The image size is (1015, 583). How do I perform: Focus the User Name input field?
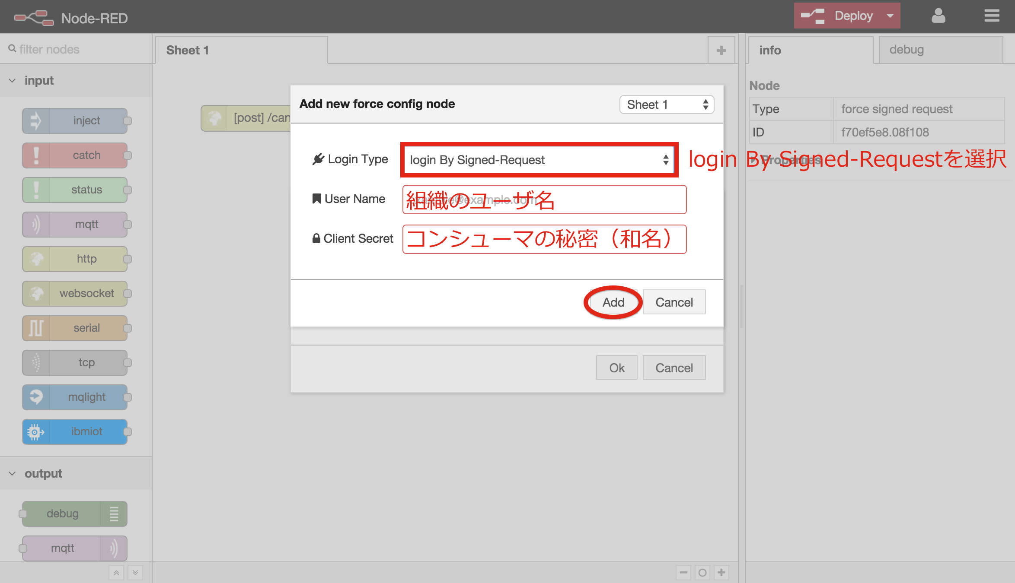pyautogui.click(x=544, y=200)
